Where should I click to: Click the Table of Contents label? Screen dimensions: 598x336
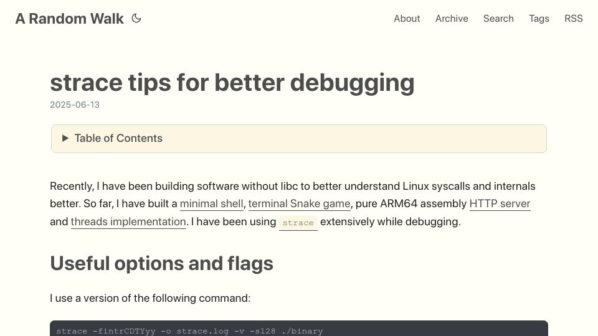tap(118, 138)
